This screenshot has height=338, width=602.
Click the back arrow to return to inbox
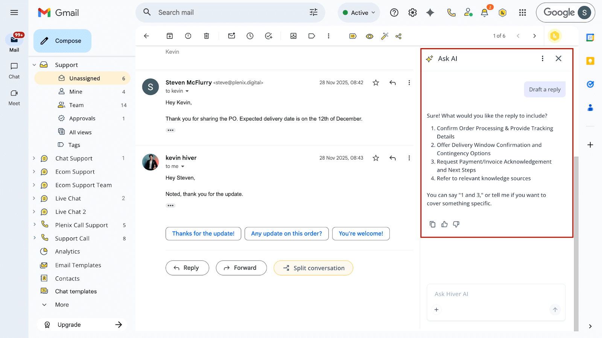coord(146,36)
